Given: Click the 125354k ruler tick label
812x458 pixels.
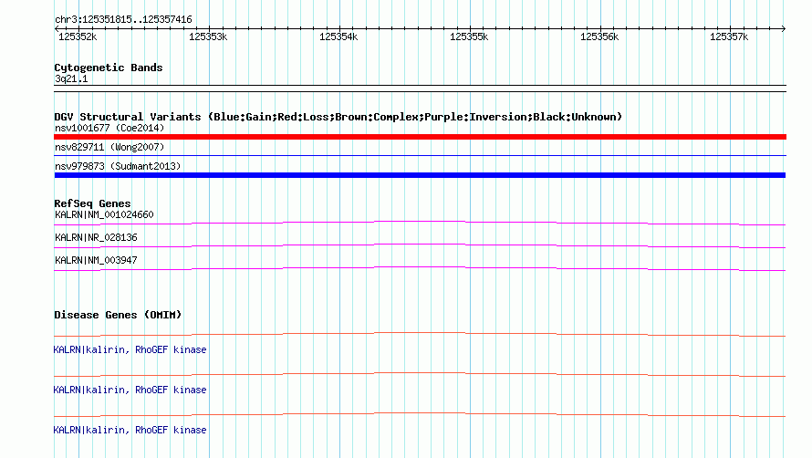Looking at the screenshot, I should [338, 36].
